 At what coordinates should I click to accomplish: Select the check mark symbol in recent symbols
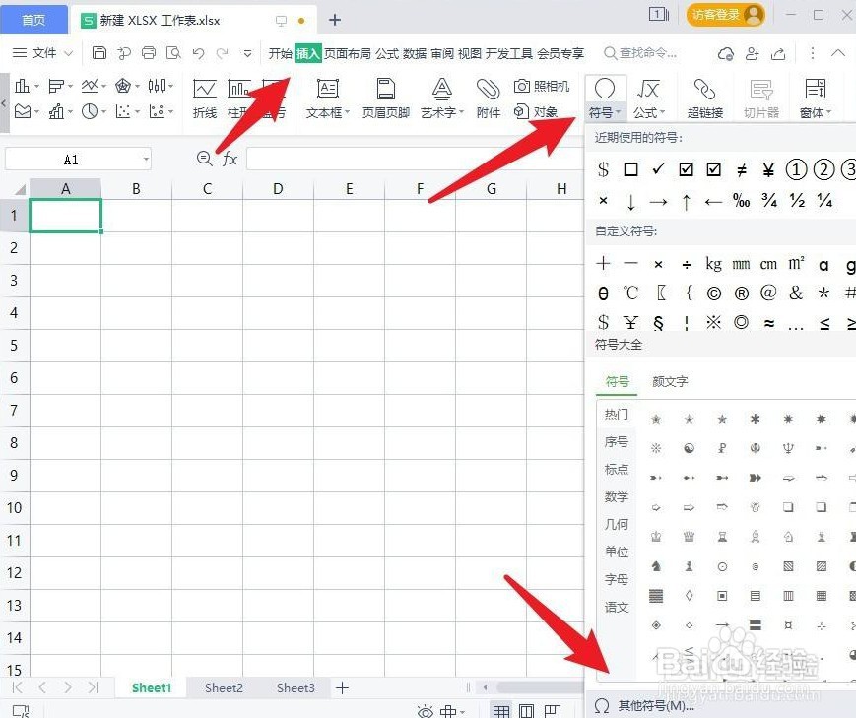(x=658, y=168)
